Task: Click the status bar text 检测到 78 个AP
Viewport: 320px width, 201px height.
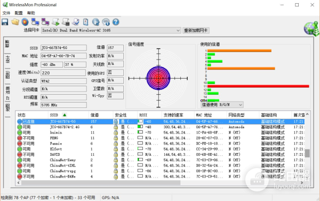Action: [x=48, y=197]
